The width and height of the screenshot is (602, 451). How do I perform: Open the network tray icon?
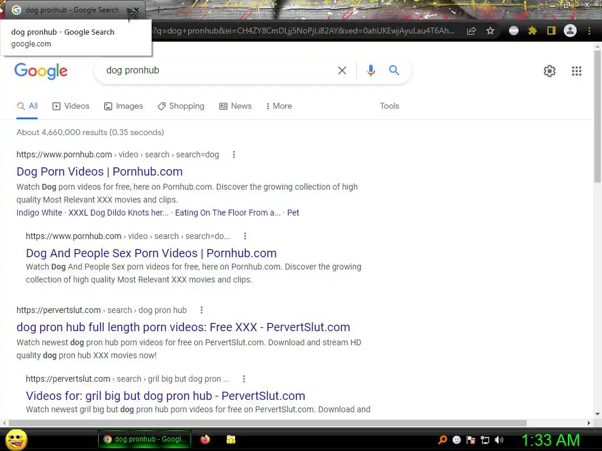coord(485,440)
